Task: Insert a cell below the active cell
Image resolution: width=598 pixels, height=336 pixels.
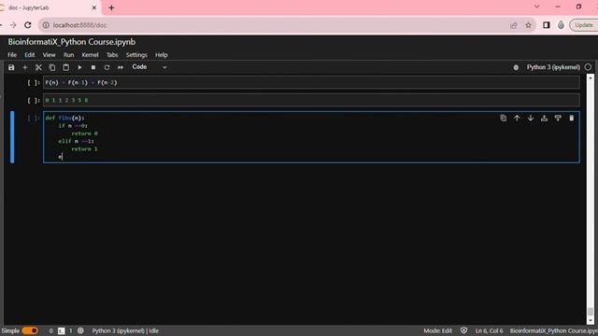Action: click(558, 119)
